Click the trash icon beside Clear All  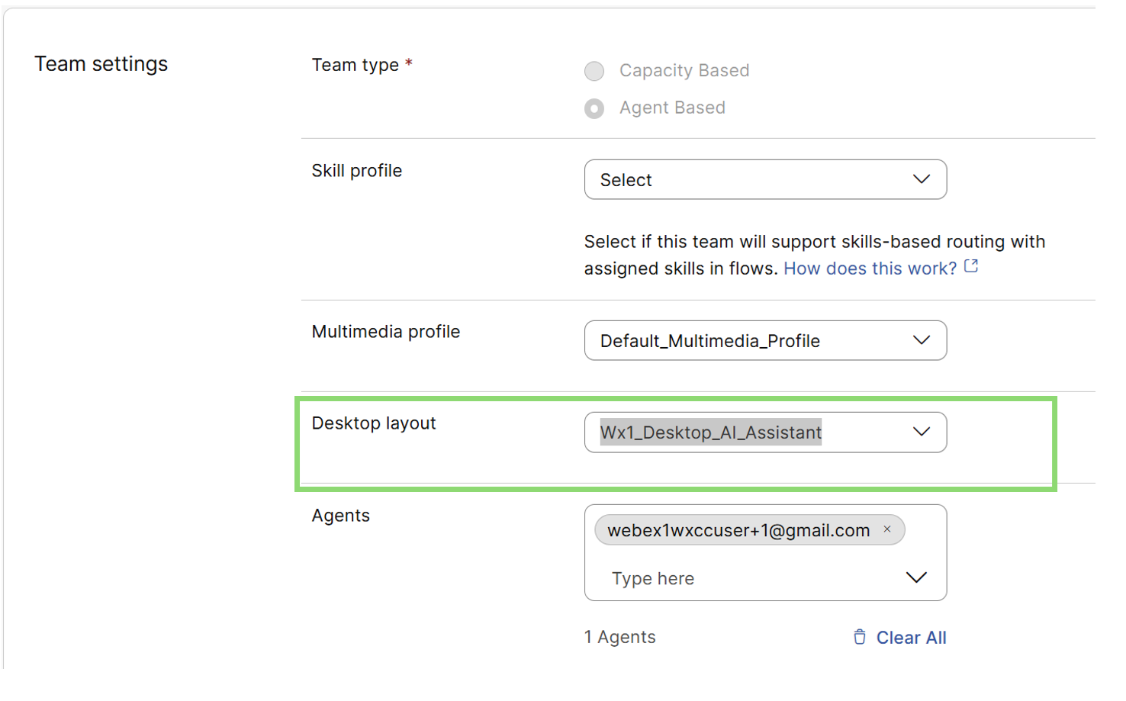pyautogui.click(x=860, y=637)
